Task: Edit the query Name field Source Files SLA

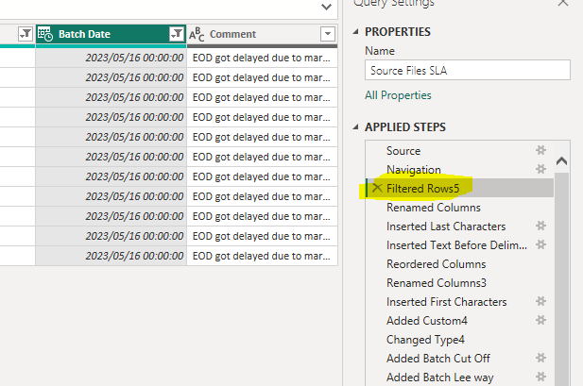Action: click(x=468, y=70)
